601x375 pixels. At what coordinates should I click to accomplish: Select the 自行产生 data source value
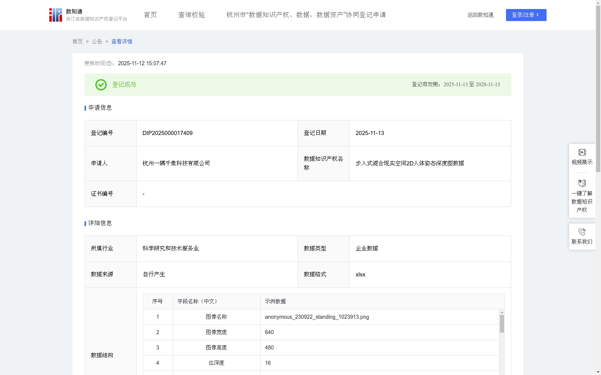pyautogui.click(x=154, y=274)
